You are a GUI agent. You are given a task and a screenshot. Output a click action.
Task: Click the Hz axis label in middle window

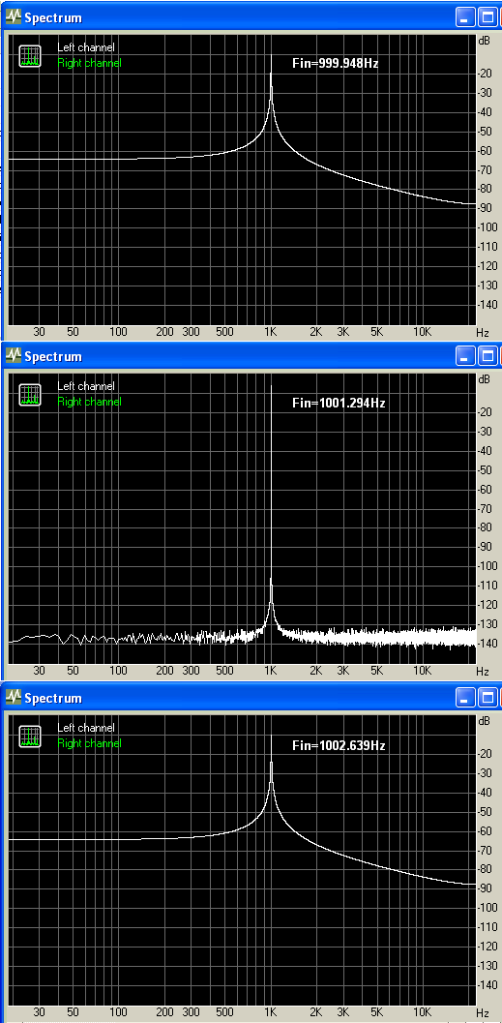(x=483, y=671)
